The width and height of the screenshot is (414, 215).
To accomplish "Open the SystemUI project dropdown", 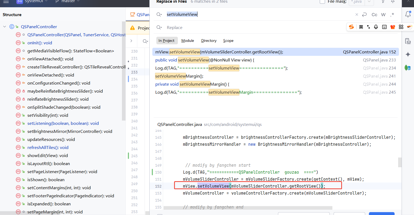I will tap(32, 1).
